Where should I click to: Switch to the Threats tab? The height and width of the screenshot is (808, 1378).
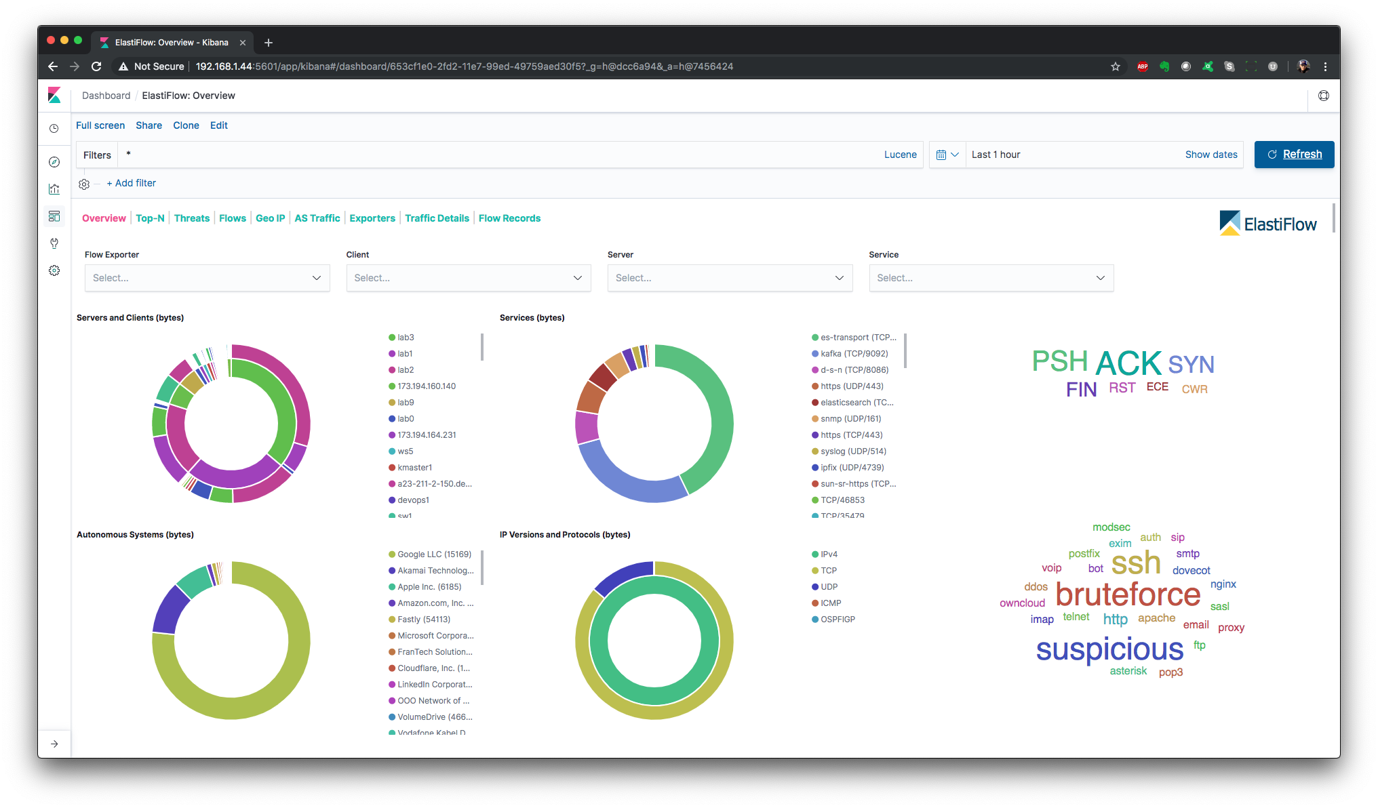192,218
